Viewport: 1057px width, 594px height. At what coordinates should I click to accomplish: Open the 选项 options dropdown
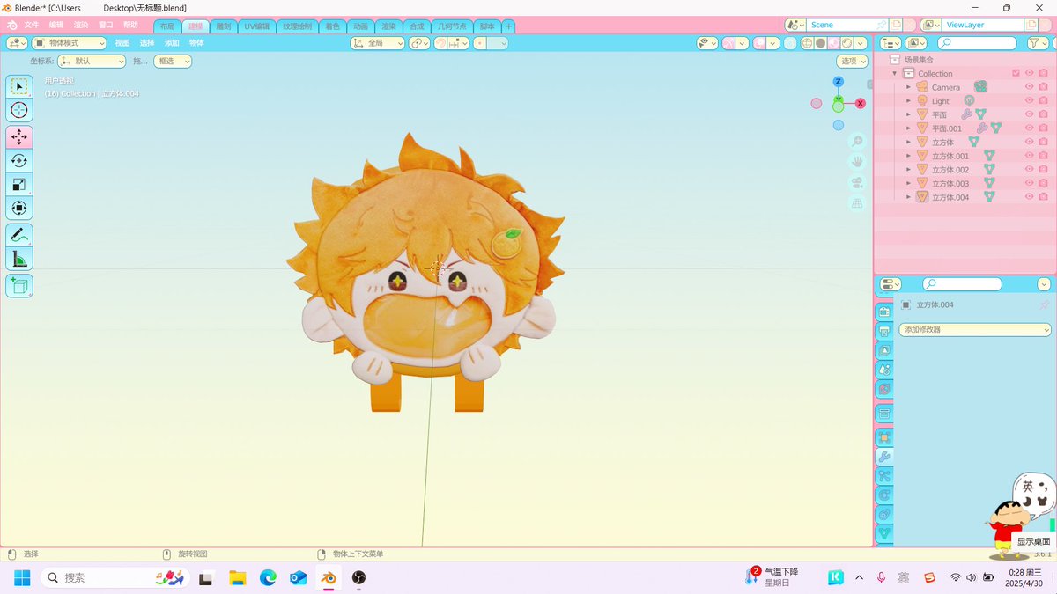[852, 62]
